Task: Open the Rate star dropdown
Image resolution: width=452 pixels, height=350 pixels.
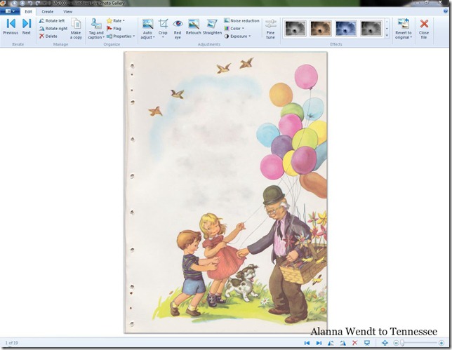Action: [x=116, y=21]
